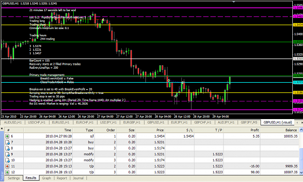Select the Tester Results tab
Screen dimensions: 303x182
pyautogui.click(x=31, y=178)
